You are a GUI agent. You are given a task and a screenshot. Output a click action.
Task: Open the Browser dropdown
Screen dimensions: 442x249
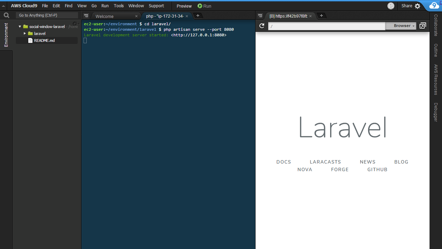(x=401, y=26)
